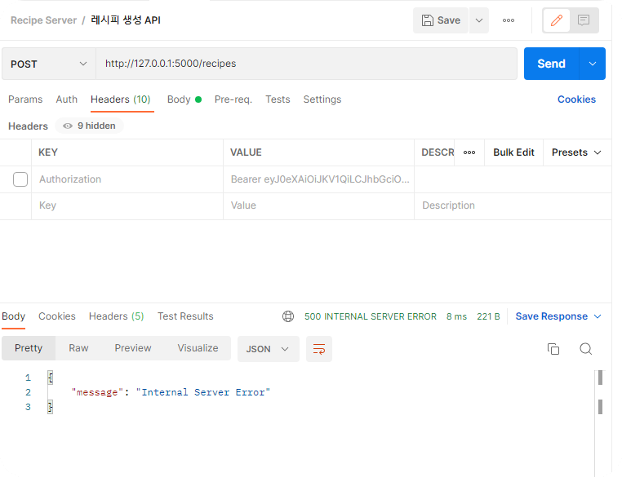Select the response Body tab
Viewport: 622px width, 477px height.
(14, 316)
